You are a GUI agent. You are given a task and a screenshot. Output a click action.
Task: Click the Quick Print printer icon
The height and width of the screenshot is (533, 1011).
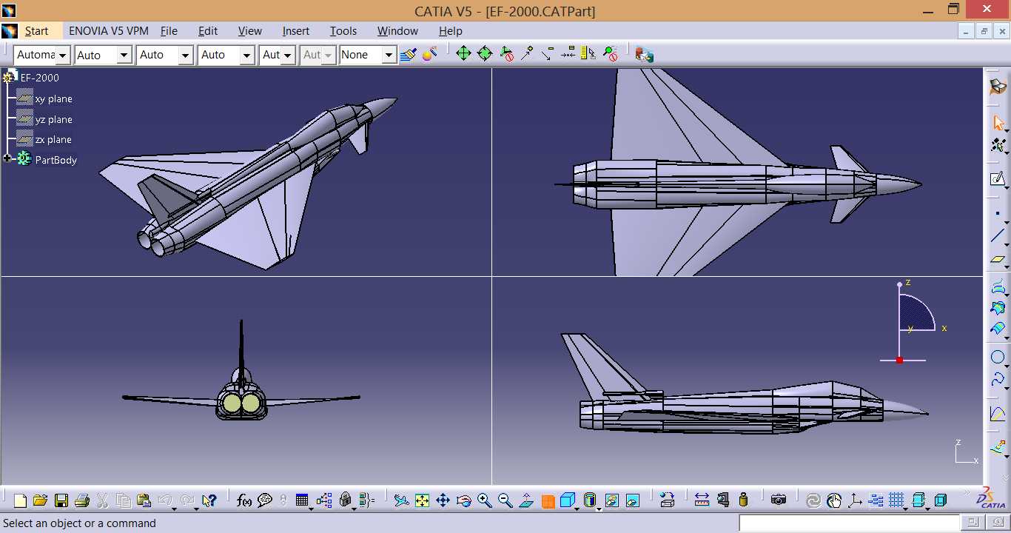(82, 501)
